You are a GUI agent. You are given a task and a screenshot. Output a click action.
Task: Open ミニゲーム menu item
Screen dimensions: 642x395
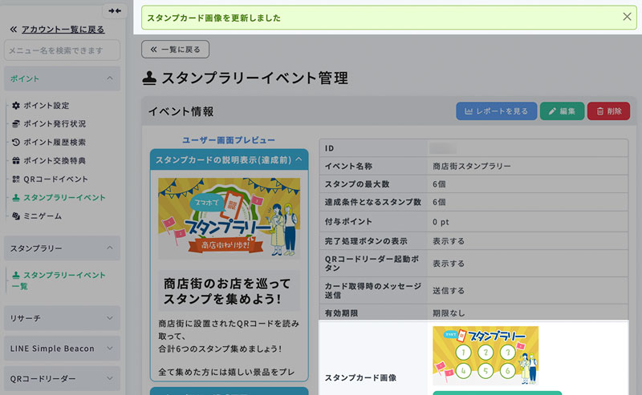pyautogui.click(x=42, y=216)
